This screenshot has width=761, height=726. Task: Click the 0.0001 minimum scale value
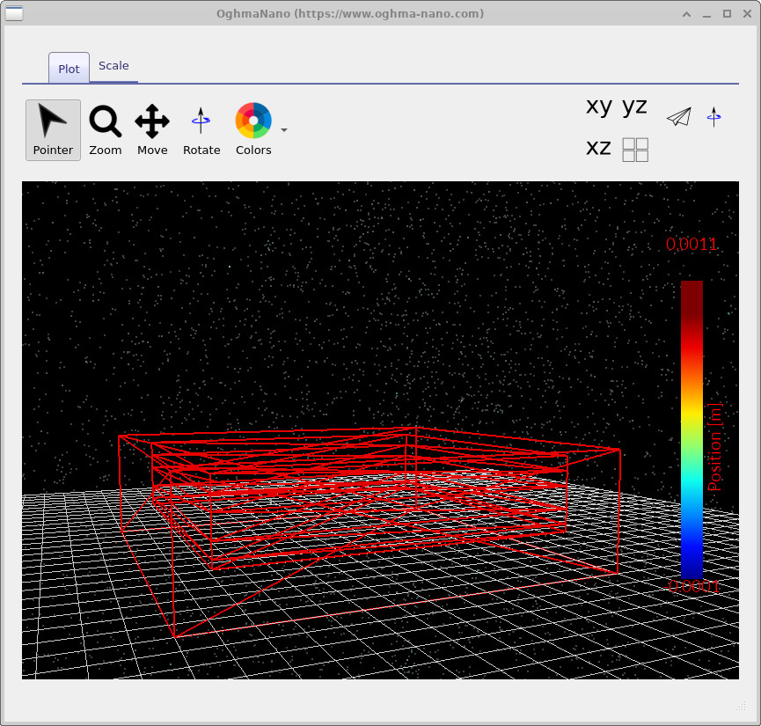(x=691, y=587)
